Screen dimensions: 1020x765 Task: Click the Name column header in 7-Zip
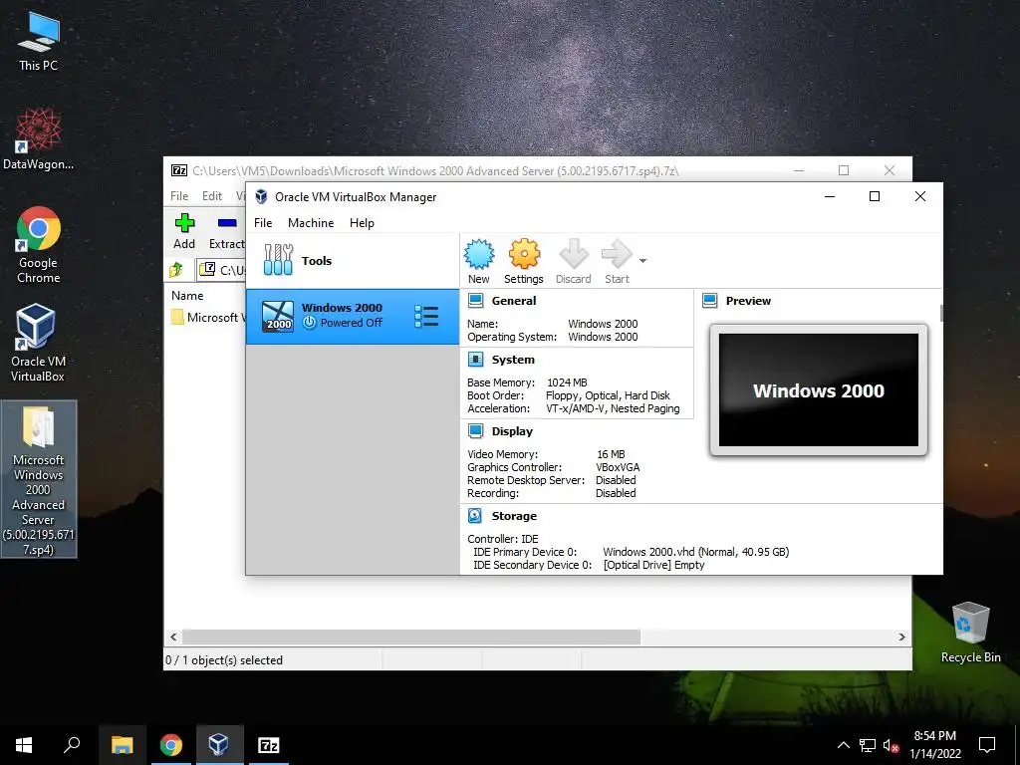(187, 295)
